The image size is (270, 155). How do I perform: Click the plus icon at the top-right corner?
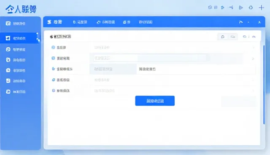click(262, 8)
